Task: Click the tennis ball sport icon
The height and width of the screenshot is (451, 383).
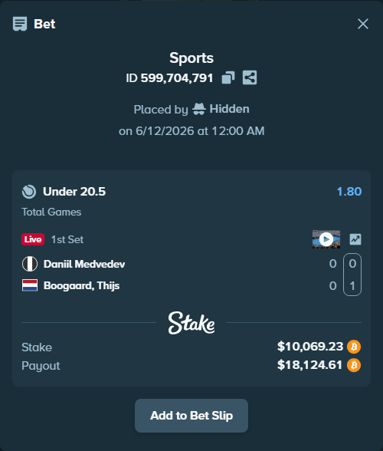Action: [29, 192]
